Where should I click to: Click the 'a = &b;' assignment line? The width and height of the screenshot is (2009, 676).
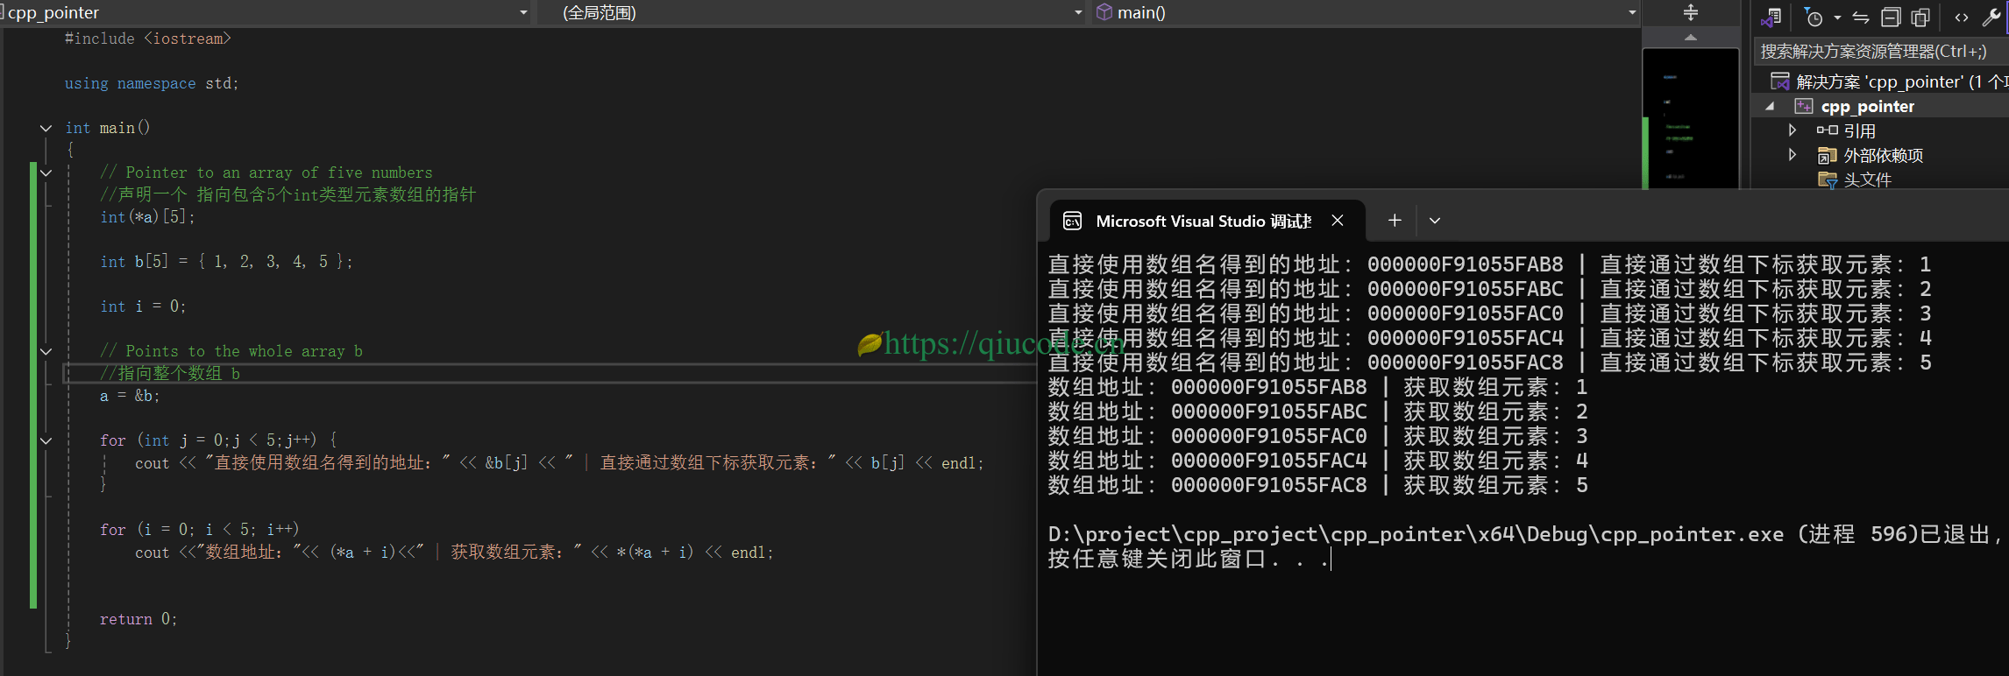pyautogui.click(x=130, y=396)
